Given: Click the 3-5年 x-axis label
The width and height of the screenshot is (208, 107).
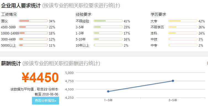Looking at the screenshot, I should coord(173,100).
